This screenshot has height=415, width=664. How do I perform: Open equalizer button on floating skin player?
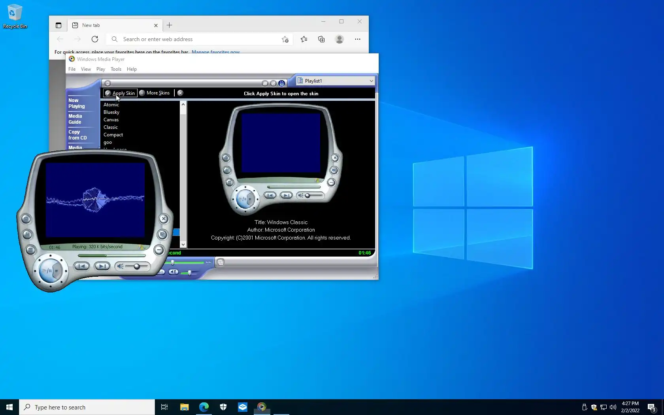(x=27, y=234)
